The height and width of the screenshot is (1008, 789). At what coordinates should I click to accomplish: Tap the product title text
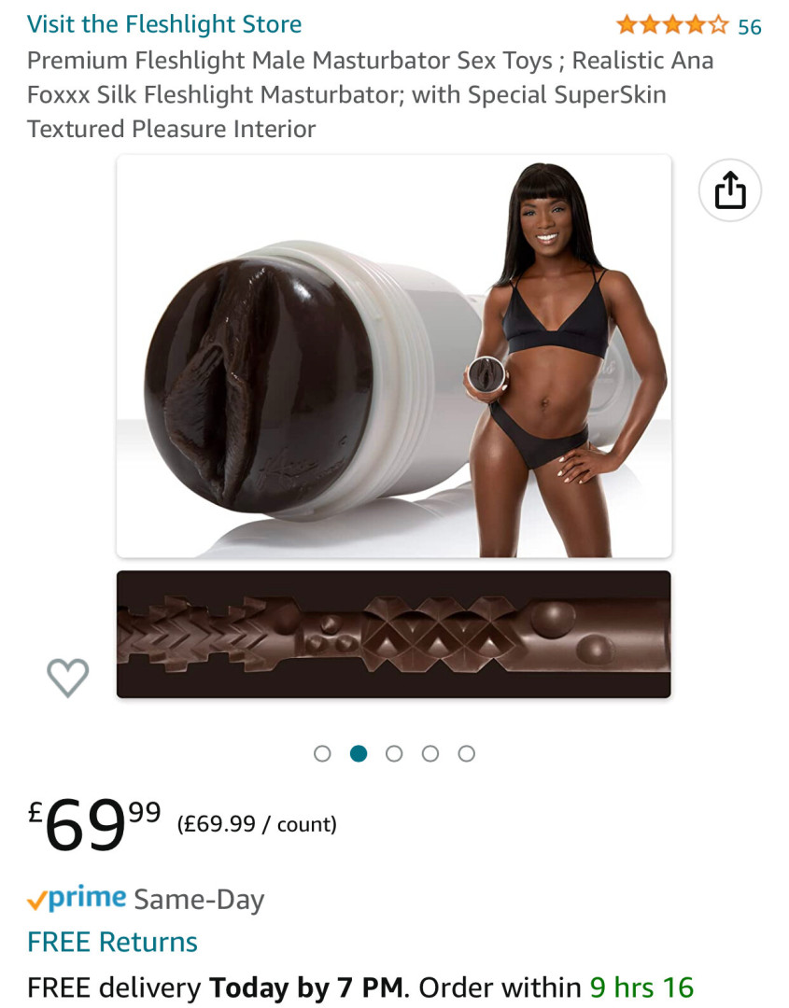click(370, 94)
